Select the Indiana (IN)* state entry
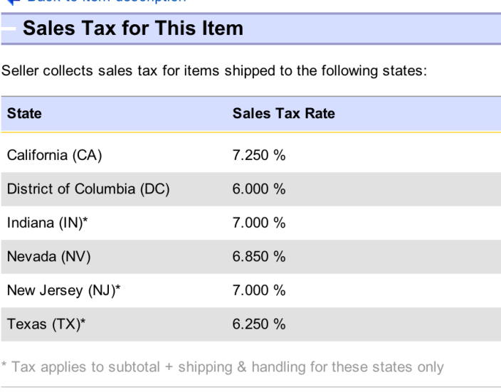Viewport: 501px width, 392px height. pos(47,223)
